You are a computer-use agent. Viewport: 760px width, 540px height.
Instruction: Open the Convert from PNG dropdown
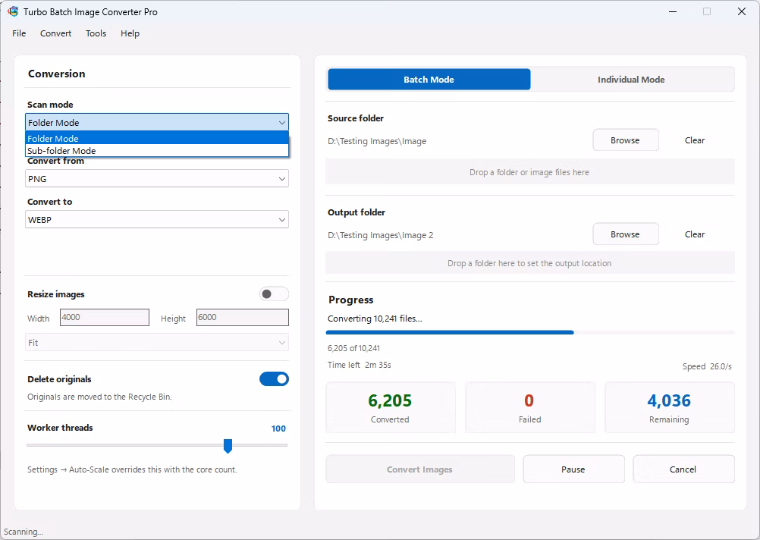pyautogui.click(x=157, y=178)
